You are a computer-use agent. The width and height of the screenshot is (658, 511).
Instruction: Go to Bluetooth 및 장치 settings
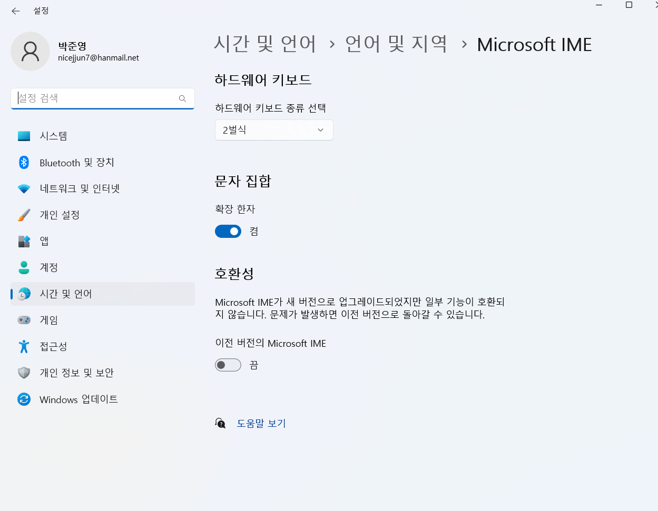pyautogui.click(x=103, y=162)
